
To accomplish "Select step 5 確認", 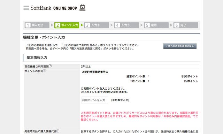I will point(156,25).
